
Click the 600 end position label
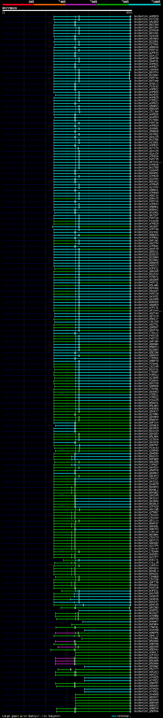tap(128, 12)
